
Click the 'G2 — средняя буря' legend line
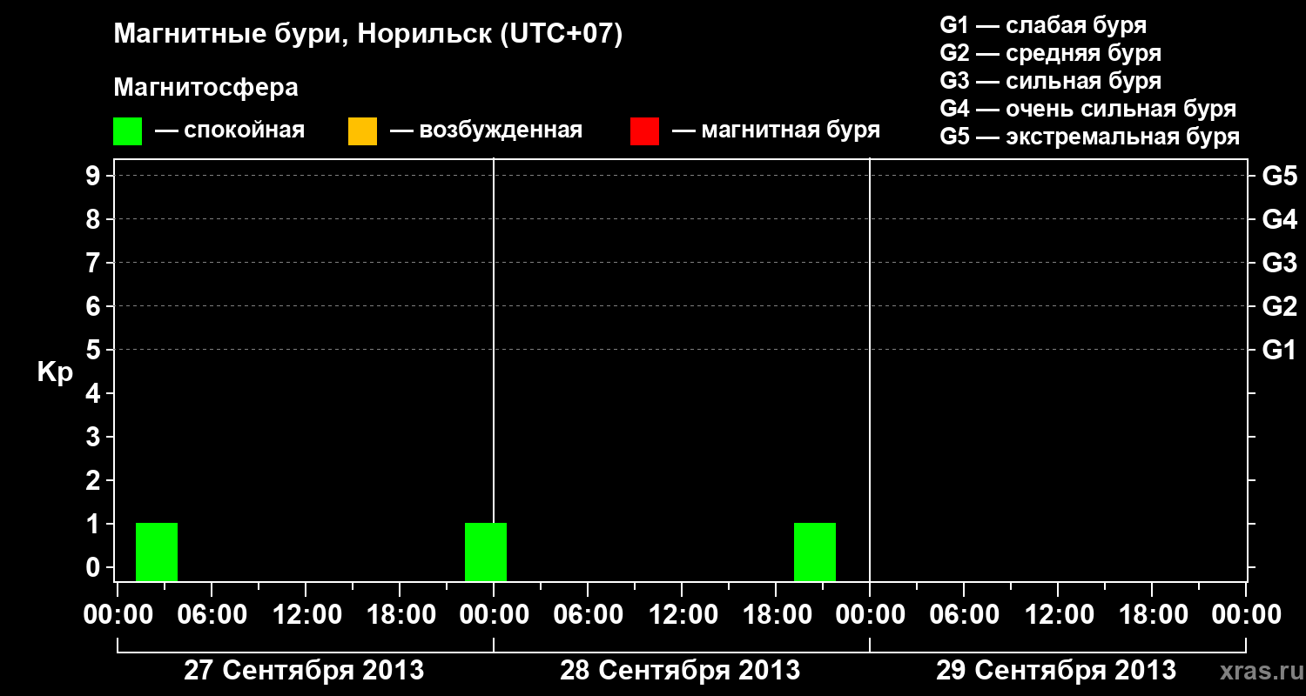pos(1050,53)
